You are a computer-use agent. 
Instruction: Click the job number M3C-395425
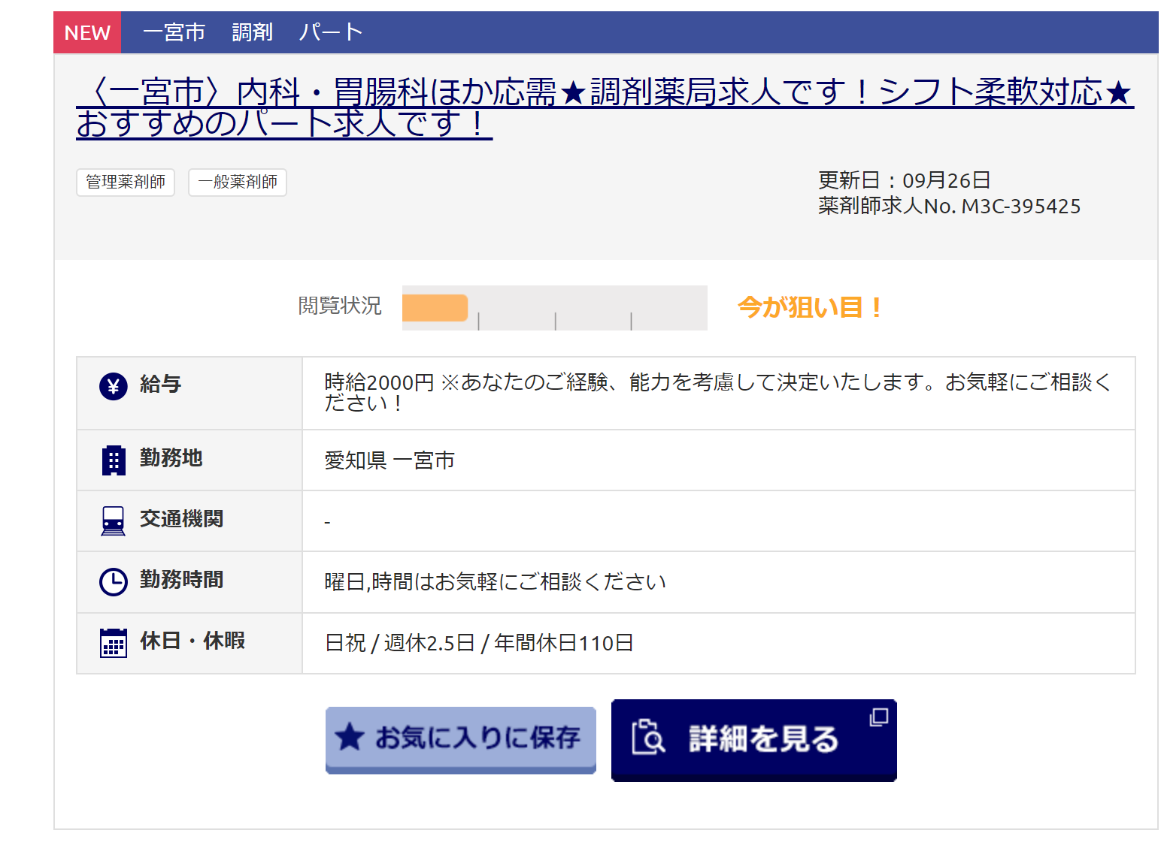click(1021, 207)
